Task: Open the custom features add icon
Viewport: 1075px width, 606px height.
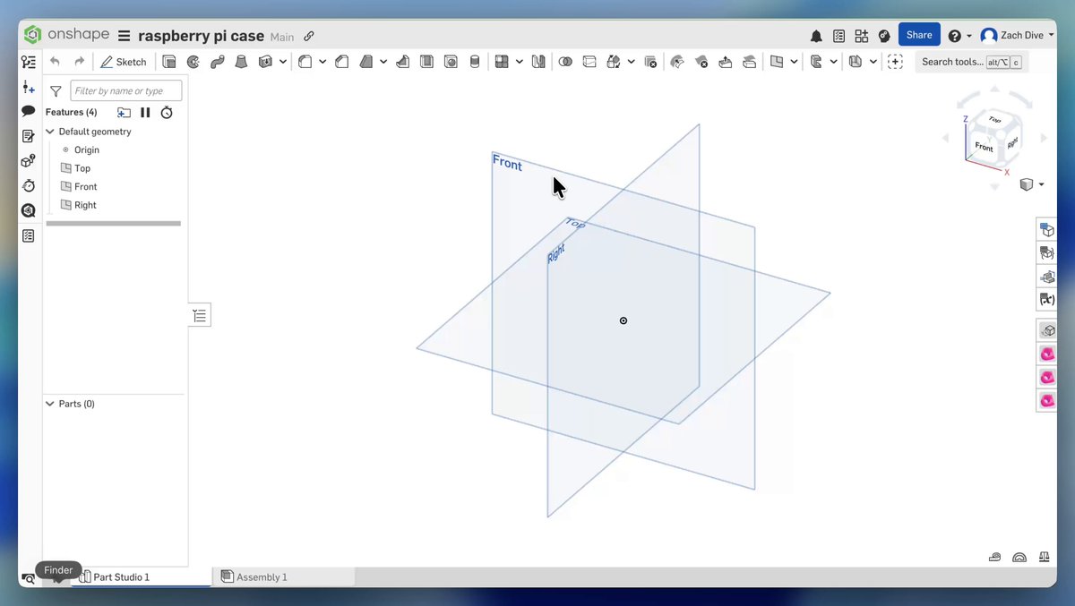Action: pyautogui.click(x=895, y=62)
